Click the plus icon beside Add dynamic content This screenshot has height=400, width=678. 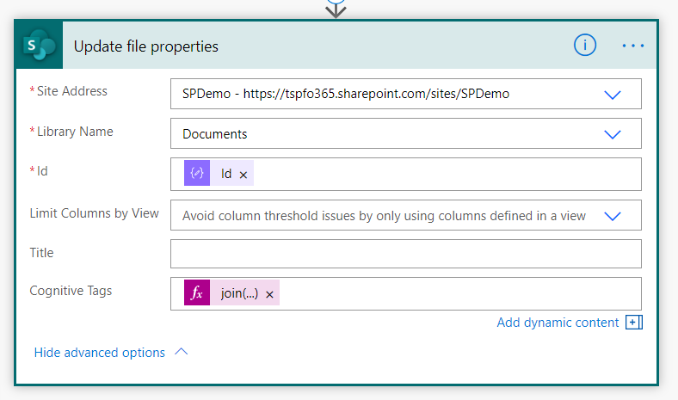click(x=635, y=323)
